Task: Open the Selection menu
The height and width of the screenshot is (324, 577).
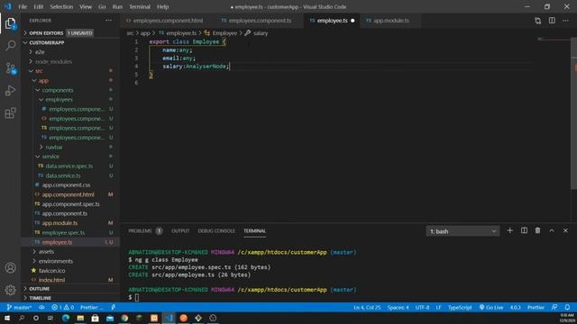Action: click(x=61, y=6)
